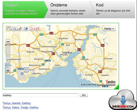The height and width of the screenshot is (110, 137).
Task: Click the Atatürk Airport plane icon
Action: [22, 74]
